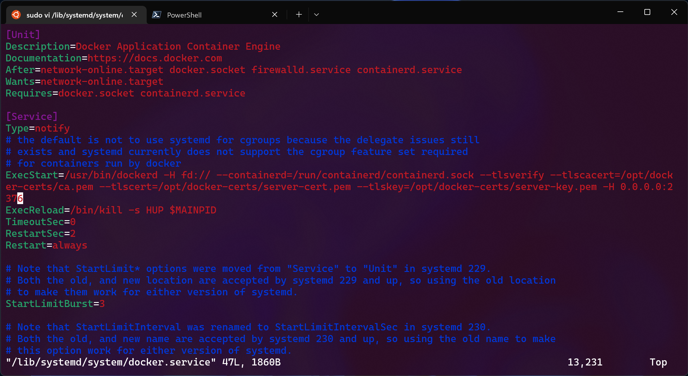This screenshot has height=376, width=688.
Task: Close the Windows Terminal window
Action: [674, 12]
